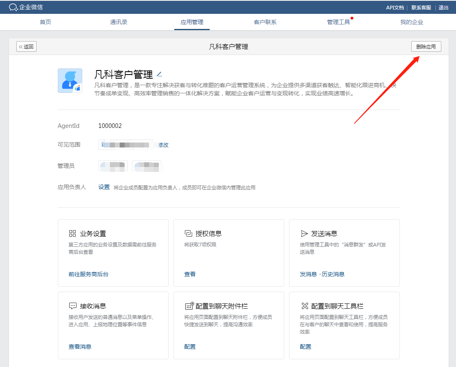The image size is (456, 367).
Task: Click the second blurred 管理员 tag
Action: click(x=147, y=166)
